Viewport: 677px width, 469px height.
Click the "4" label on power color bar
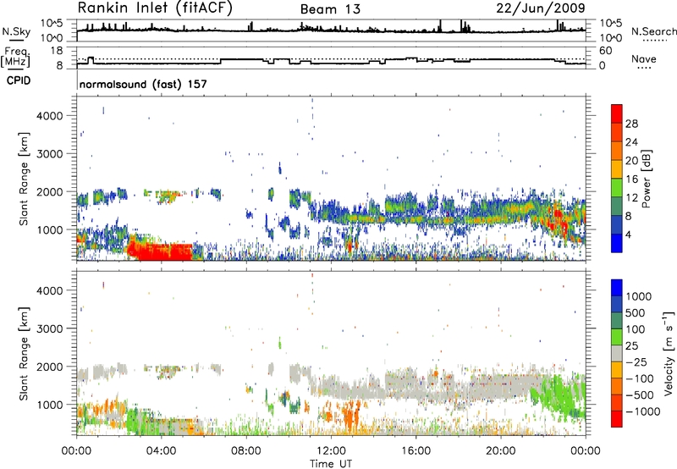(x=629, y=234)
